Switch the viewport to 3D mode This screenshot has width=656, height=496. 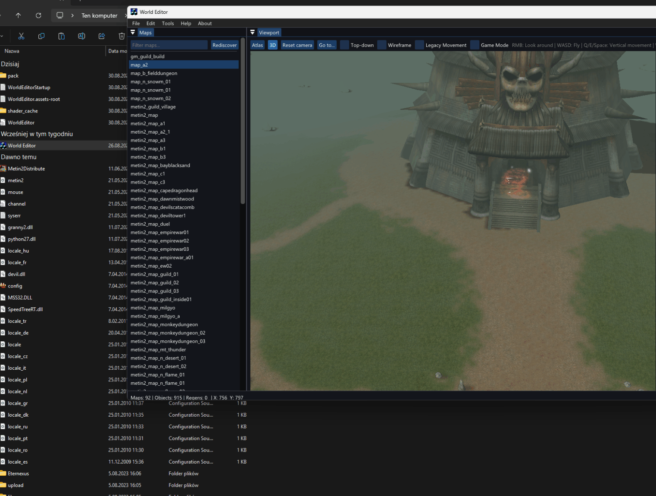coord(272,45)
